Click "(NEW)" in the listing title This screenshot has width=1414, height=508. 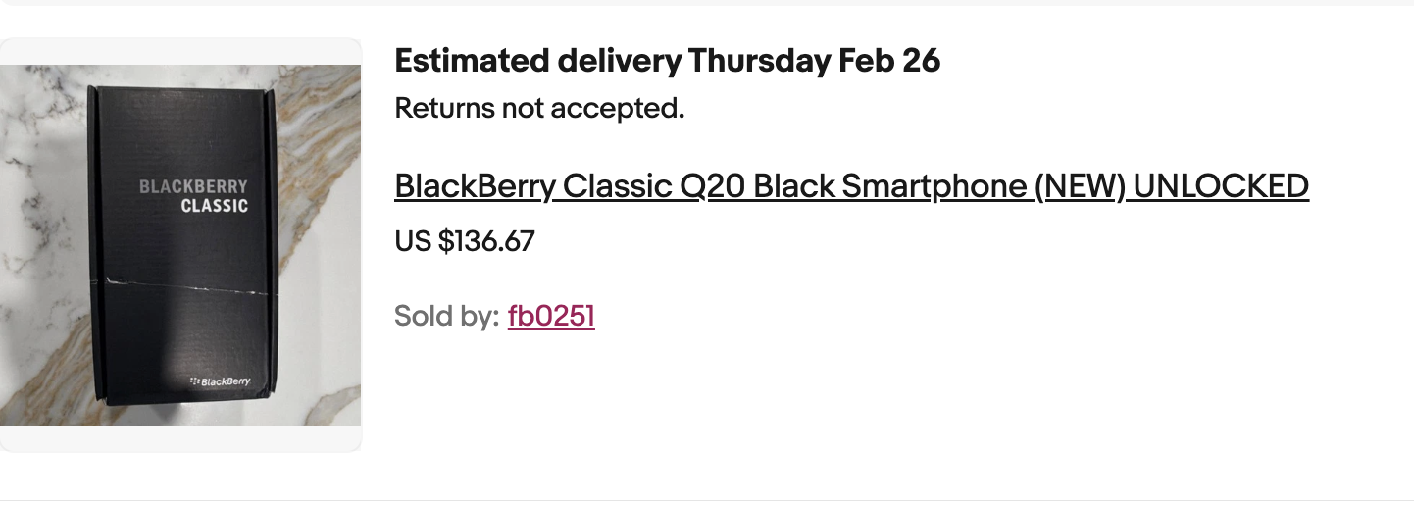tap(1079, 185)
